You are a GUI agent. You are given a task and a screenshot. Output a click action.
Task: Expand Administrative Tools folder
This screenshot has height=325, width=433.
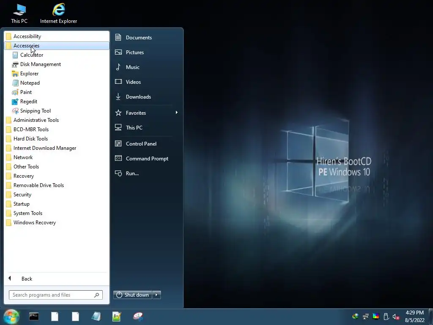tap(57, 120)
